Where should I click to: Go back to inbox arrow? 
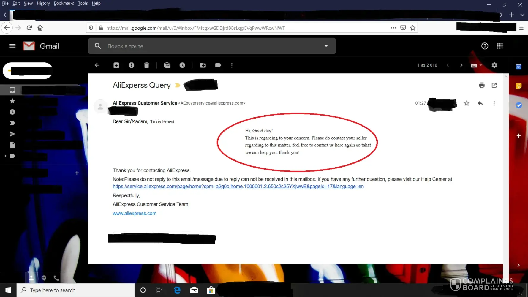pyautogui.click(x=97, y=65)
